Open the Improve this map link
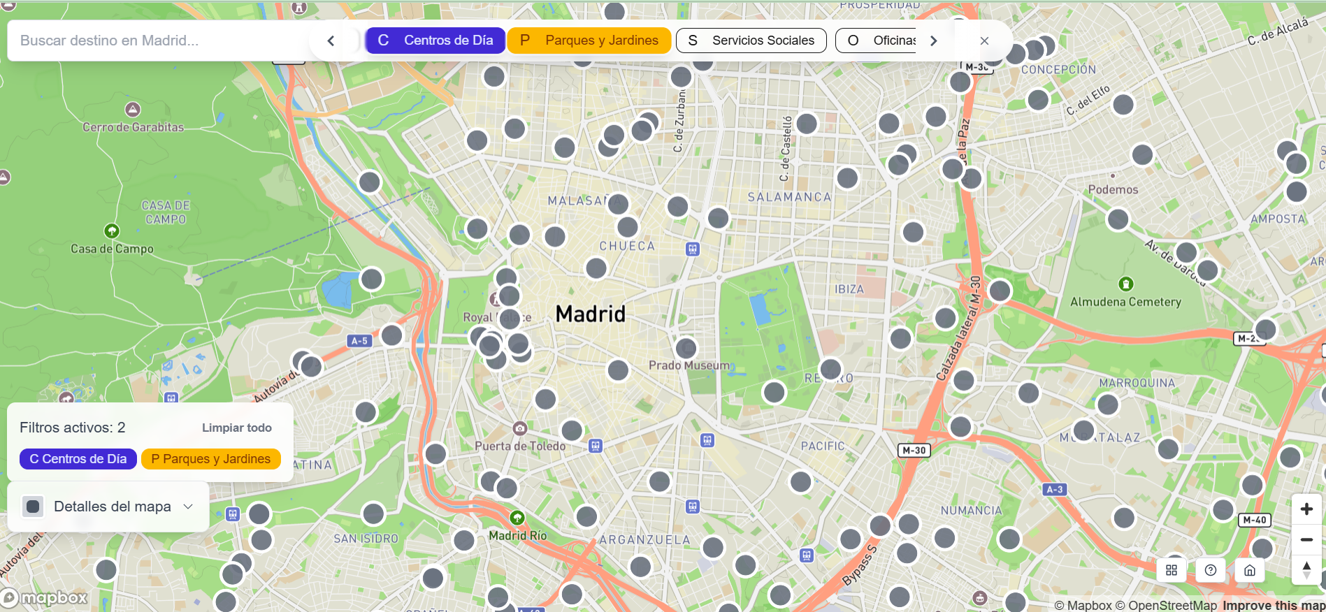Image resolution: width=1326 pixels, height=612 pixels. [1274, 605]
